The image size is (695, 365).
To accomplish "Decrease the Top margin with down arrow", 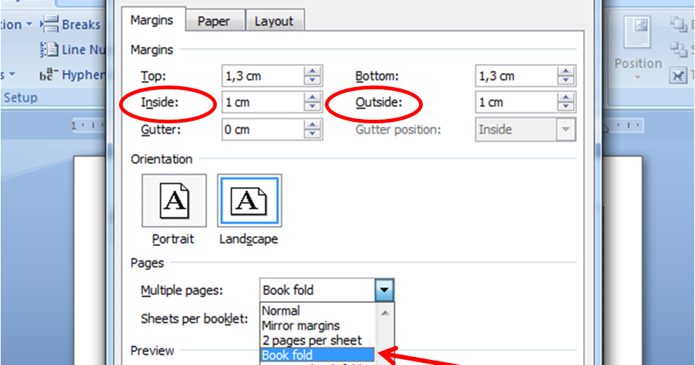I will [312, 80].
